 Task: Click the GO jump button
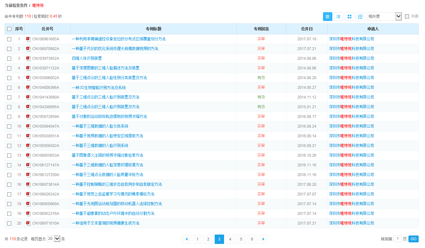[x=413, y=239]
